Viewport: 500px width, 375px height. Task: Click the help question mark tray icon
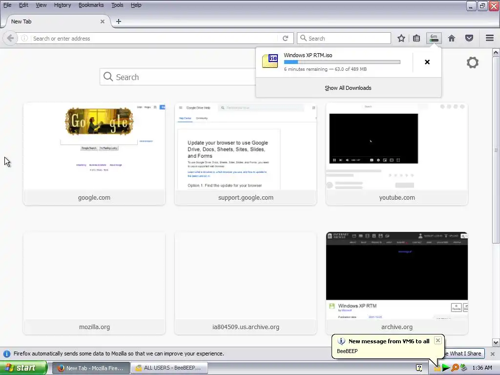[x=419, y=368]
